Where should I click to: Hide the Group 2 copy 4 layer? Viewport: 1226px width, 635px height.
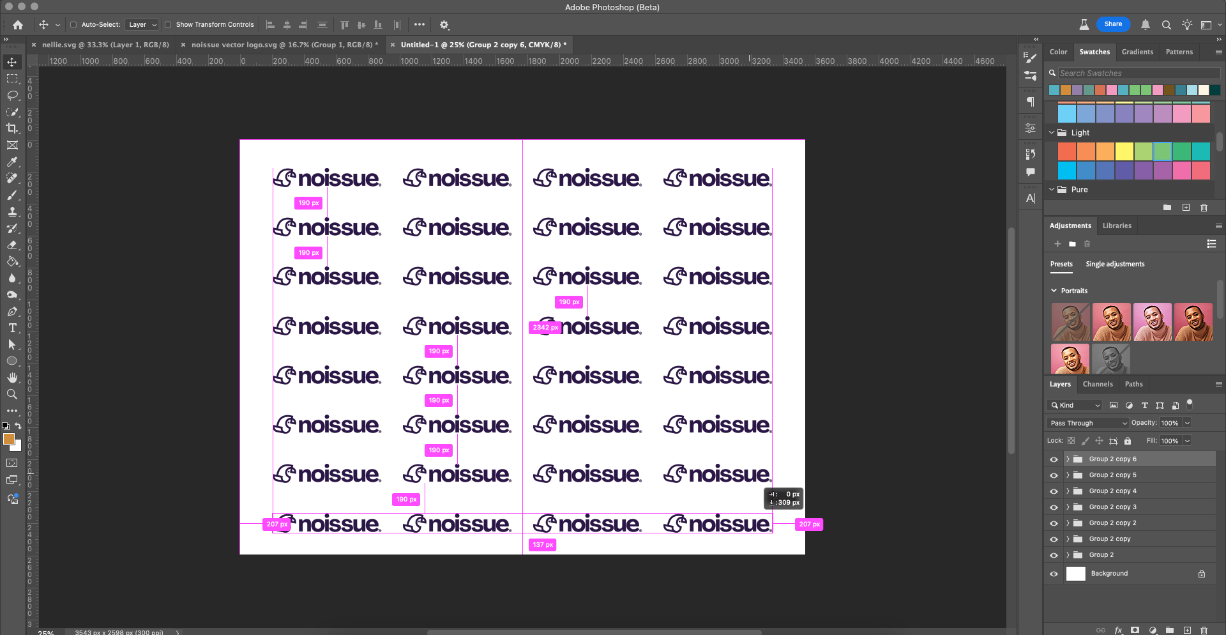[1054, 491]
